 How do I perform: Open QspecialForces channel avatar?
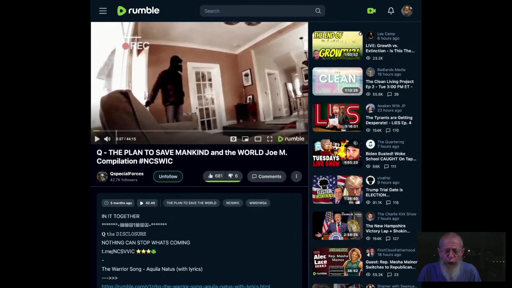point(102,176)
